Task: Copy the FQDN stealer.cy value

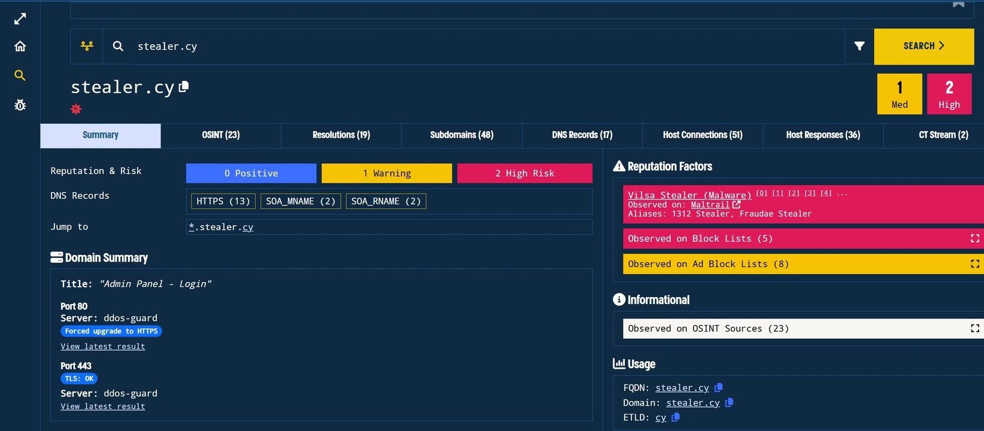Action: [x=719, y=388]
